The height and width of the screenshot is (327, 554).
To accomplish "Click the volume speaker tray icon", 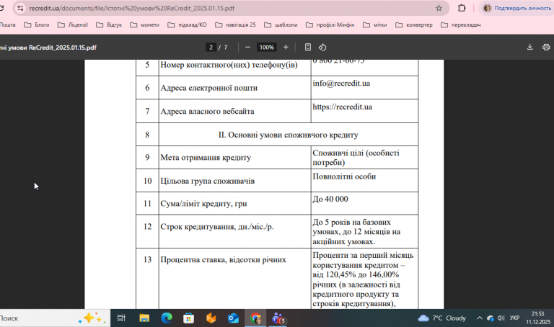I will click(x=501, y=318).
